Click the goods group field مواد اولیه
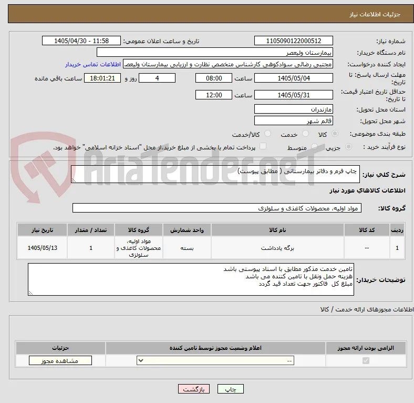Viewport: 414px width, 403px height. click(217, 208)
